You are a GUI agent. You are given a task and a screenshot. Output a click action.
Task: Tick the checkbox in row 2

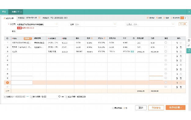166,47
